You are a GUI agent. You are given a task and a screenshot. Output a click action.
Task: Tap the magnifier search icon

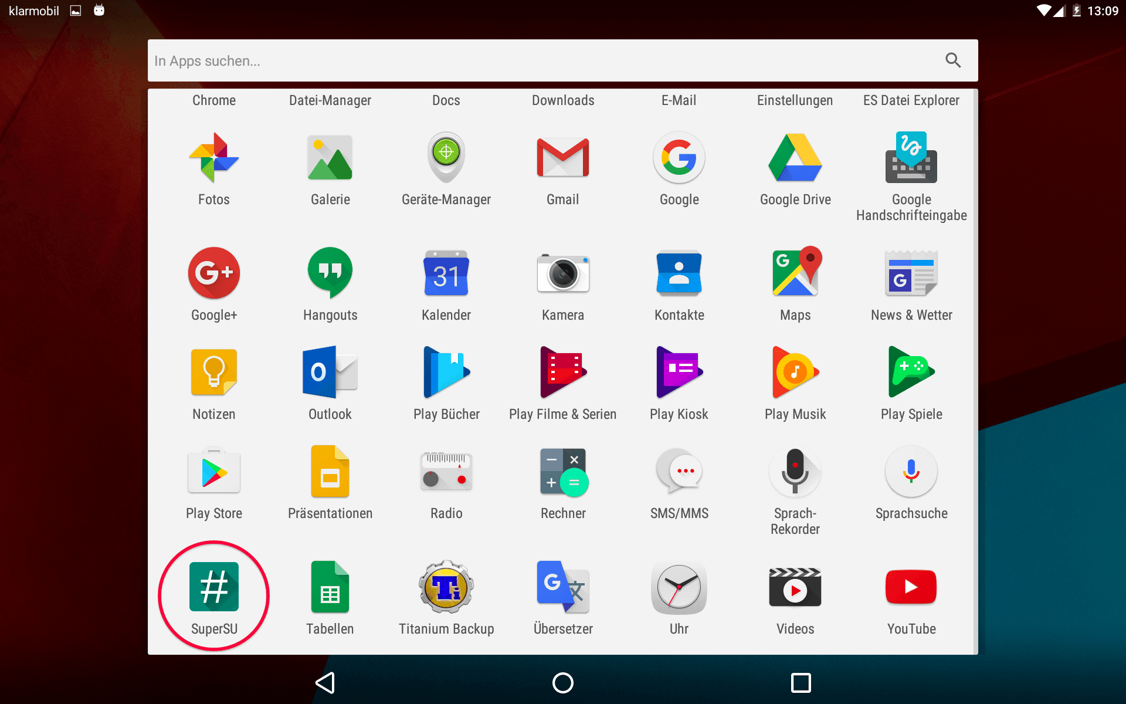(x=953, y=60)
